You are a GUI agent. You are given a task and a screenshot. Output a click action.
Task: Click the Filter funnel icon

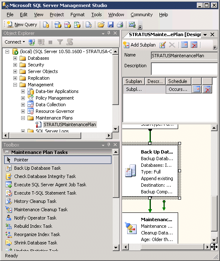click(x=60, y=42)
